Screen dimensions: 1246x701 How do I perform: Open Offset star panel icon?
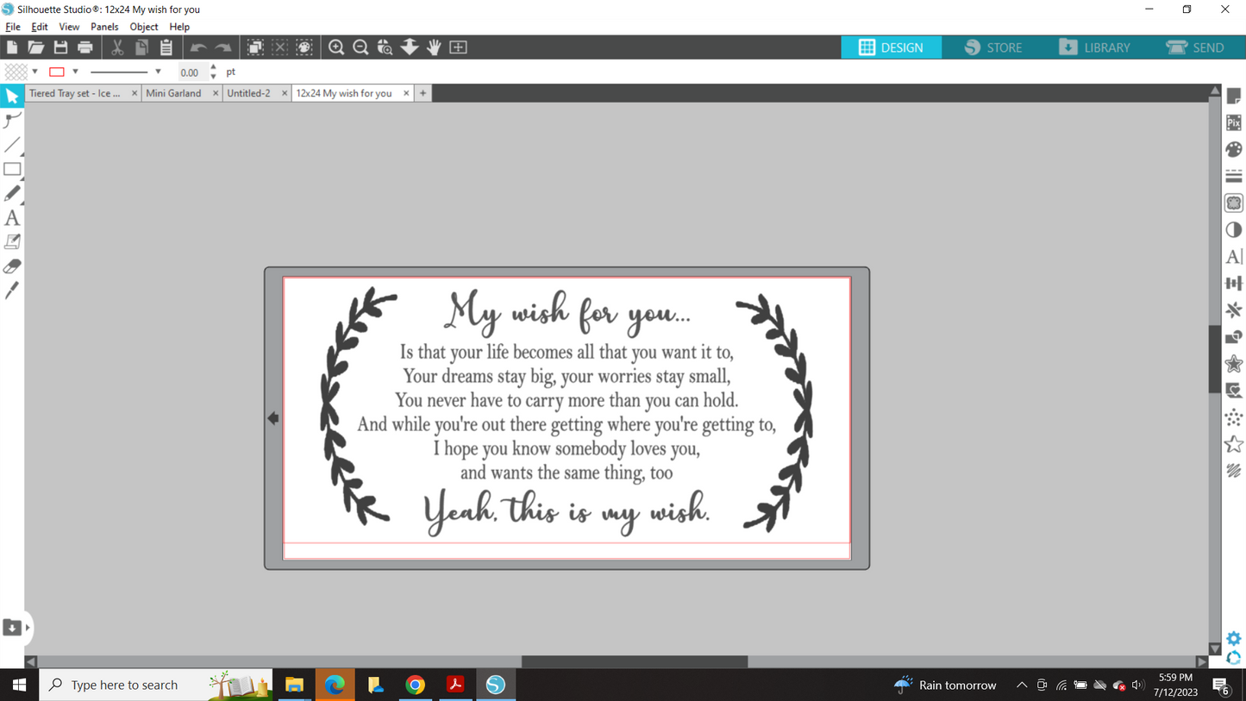pos(1234,363)
